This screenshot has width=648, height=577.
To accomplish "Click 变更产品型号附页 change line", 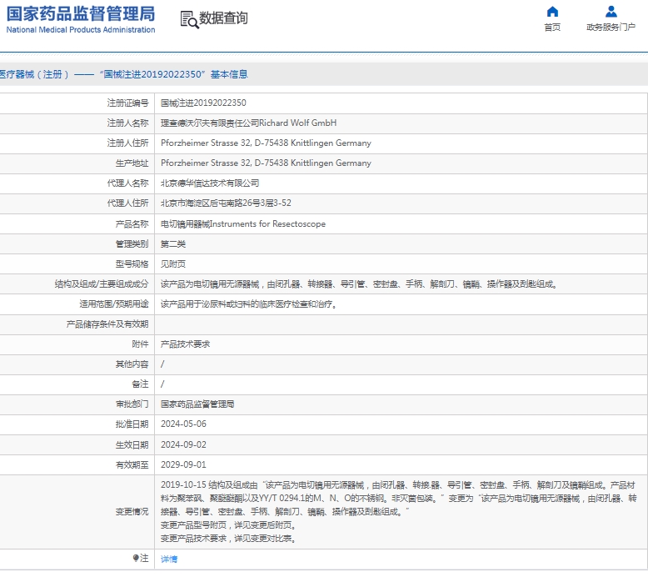I will [x=228, y=525].
